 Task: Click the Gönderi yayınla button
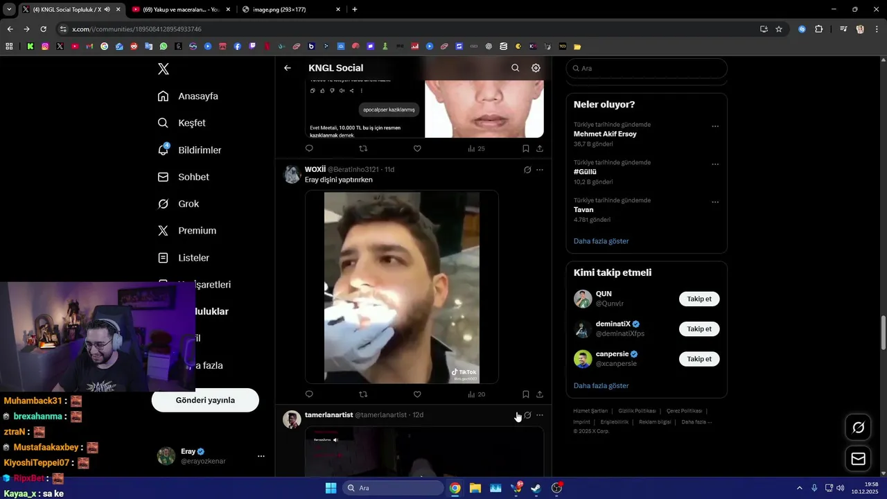[x=205, y=400]
